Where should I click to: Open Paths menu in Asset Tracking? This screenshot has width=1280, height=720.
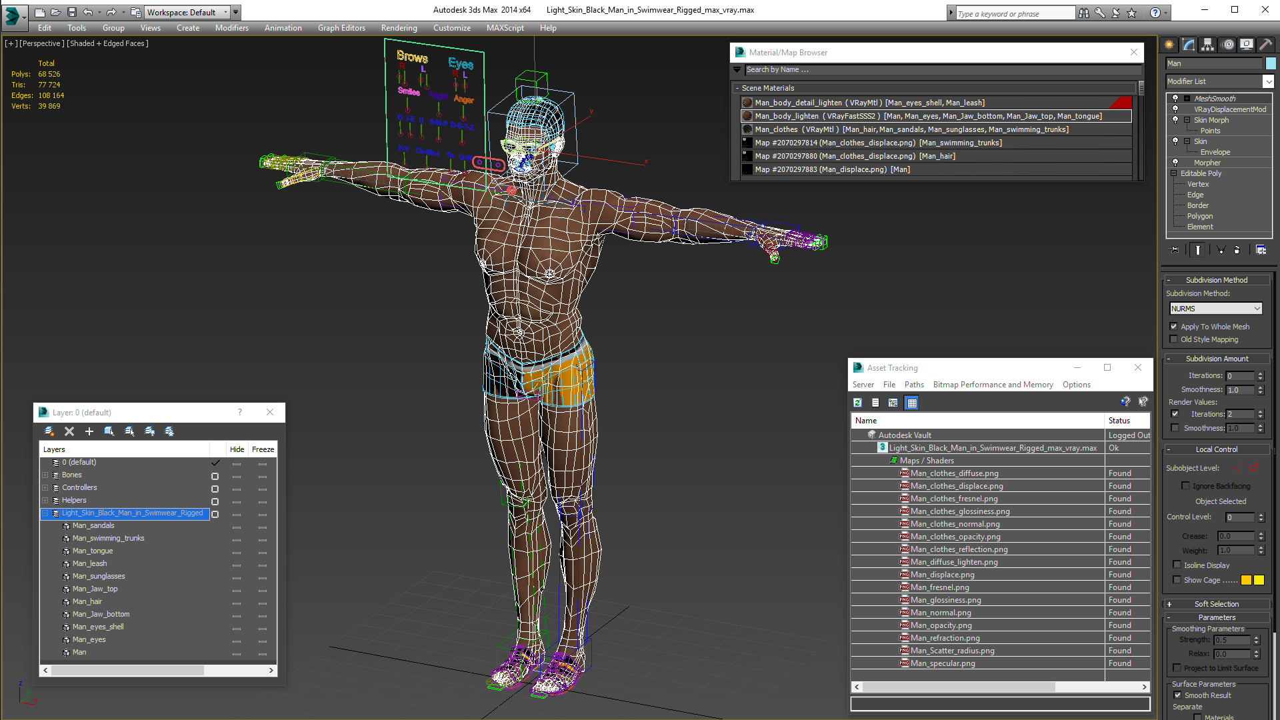(914, 385)
